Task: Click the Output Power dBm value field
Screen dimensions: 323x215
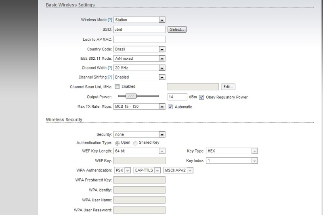Action: [x=177, y=97]
